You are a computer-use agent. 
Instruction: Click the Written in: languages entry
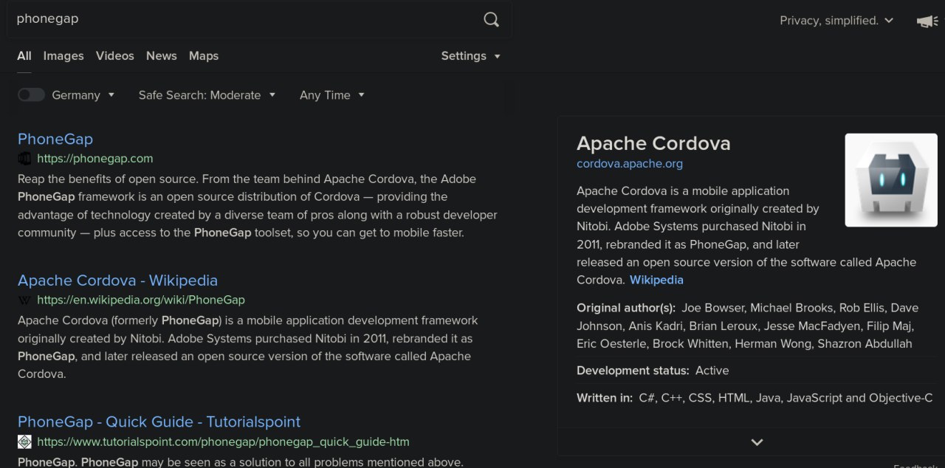755,398
